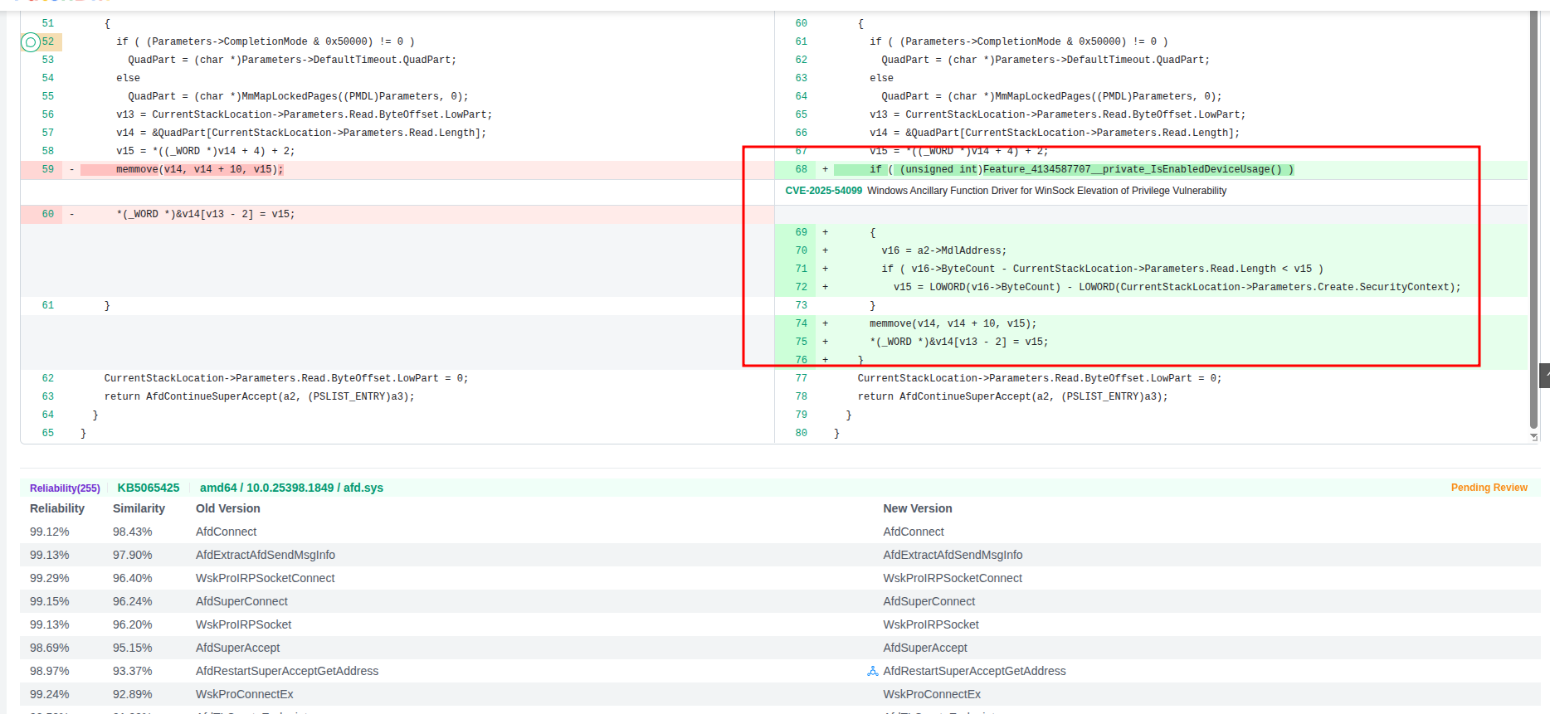Open the CVE-2025-54099 link
1550x714 pixels.
click(x=823, y=191)
